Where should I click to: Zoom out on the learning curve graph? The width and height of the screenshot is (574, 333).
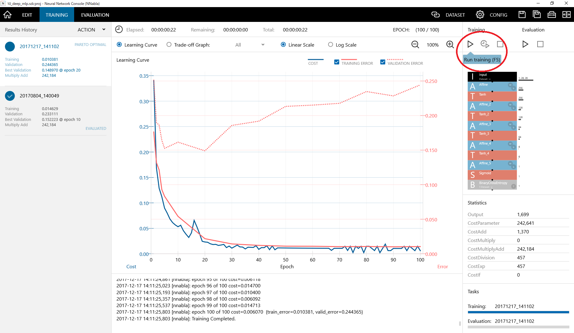(x=415, y=44)
